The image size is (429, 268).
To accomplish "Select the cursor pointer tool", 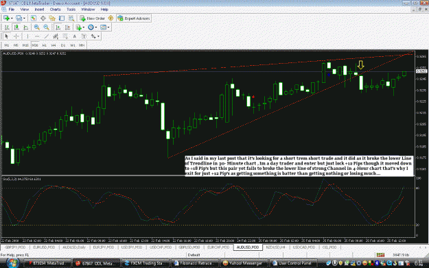I will tap(7, 36).
